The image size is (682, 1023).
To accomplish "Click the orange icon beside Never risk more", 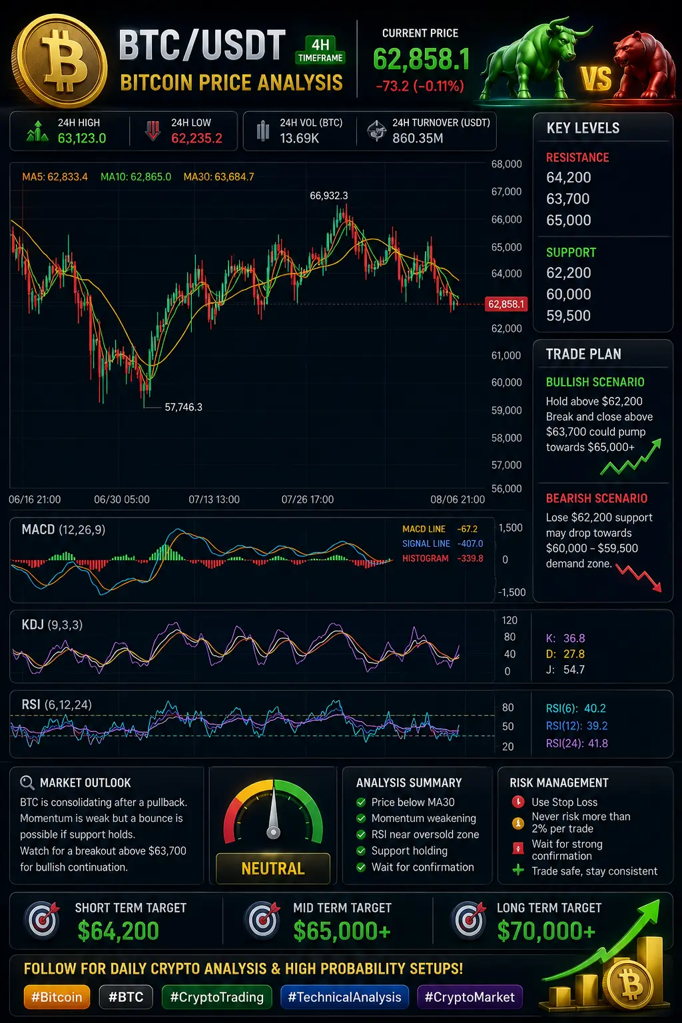I will click(517, 823).
